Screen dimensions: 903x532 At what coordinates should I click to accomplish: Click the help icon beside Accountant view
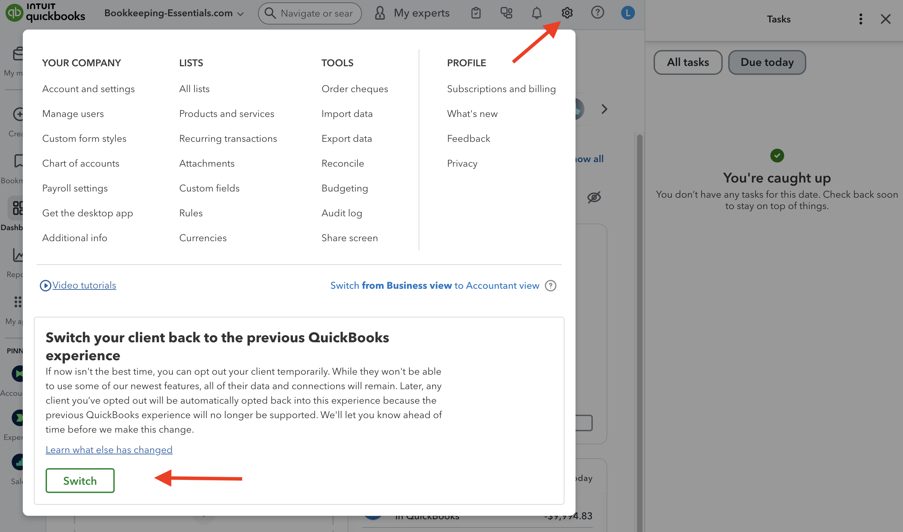(x=550, y=286)
